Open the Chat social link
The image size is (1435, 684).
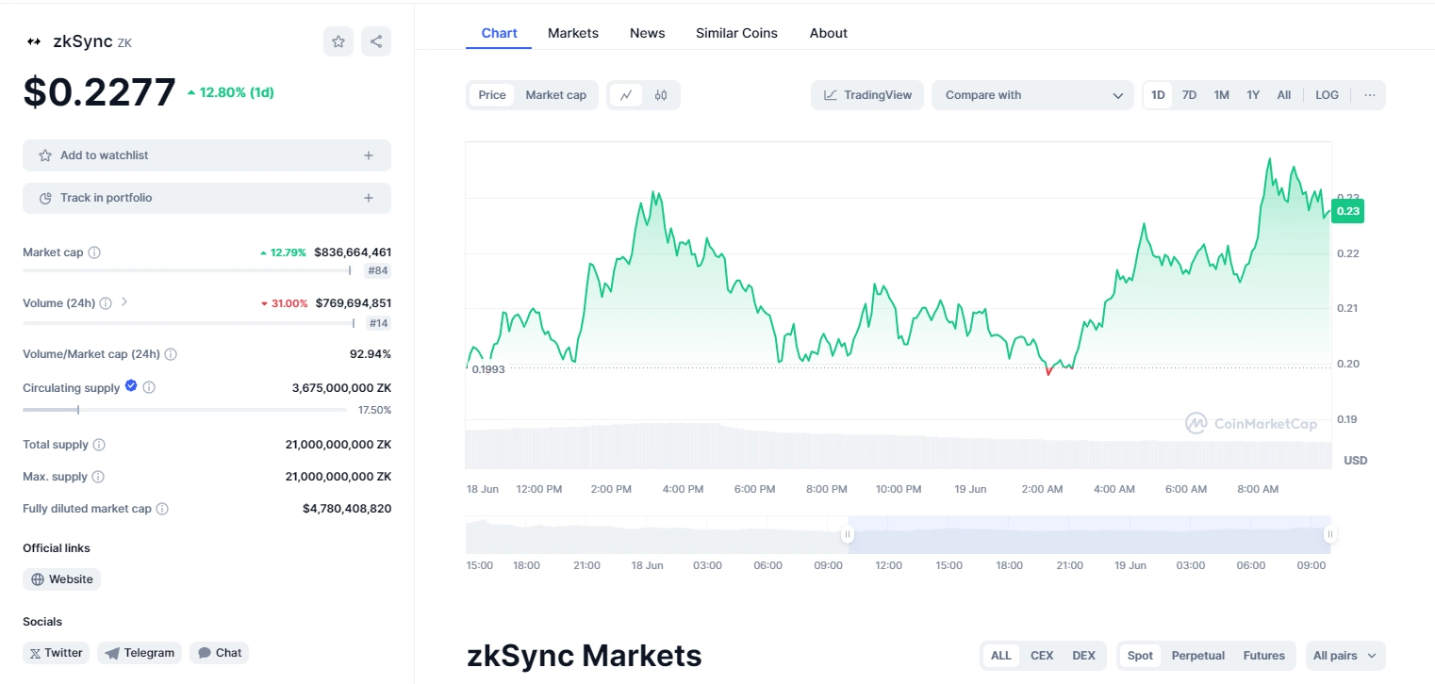coord(219,653)
